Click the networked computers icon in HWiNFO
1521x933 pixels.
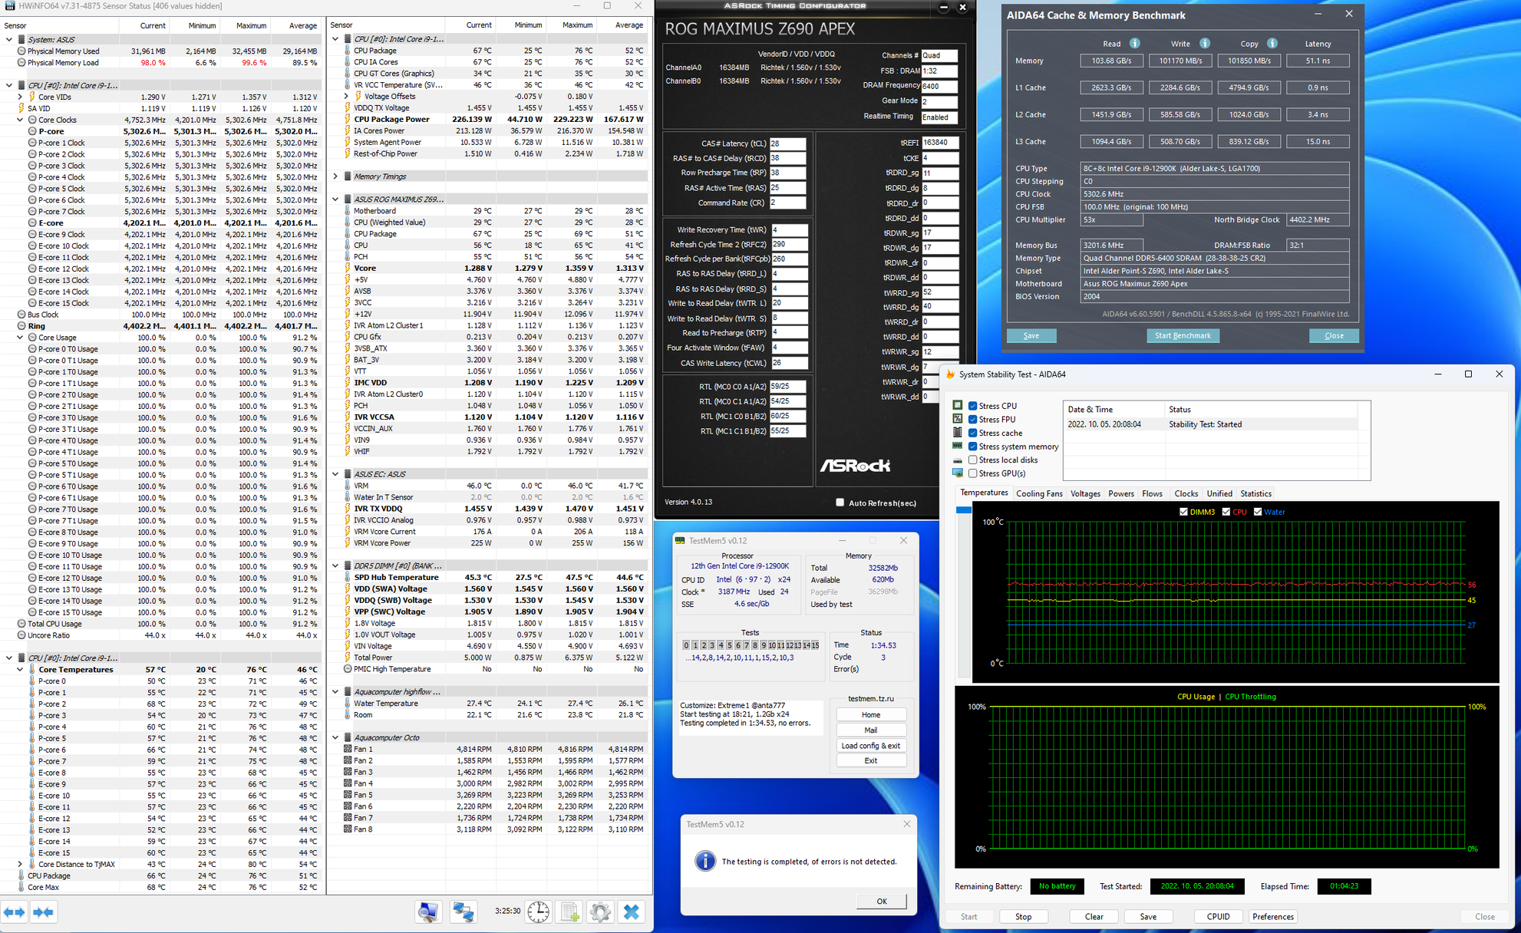point(464,912)
